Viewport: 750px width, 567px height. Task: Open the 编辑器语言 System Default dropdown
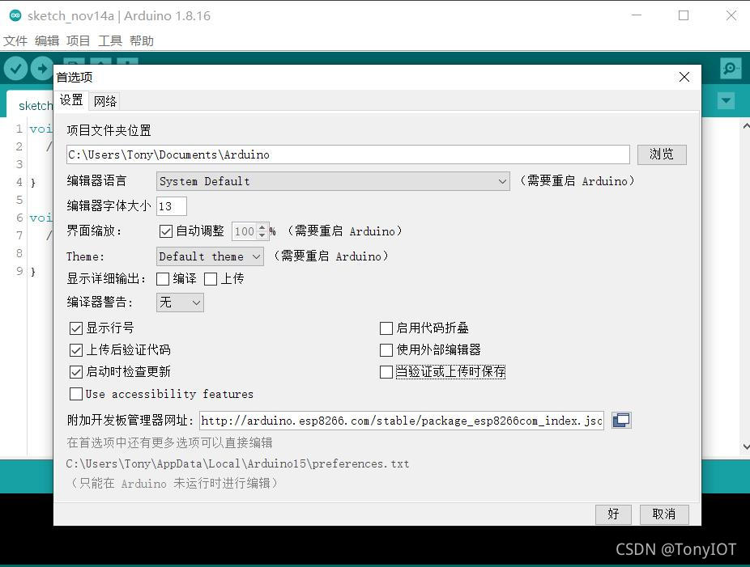[332, 181]
